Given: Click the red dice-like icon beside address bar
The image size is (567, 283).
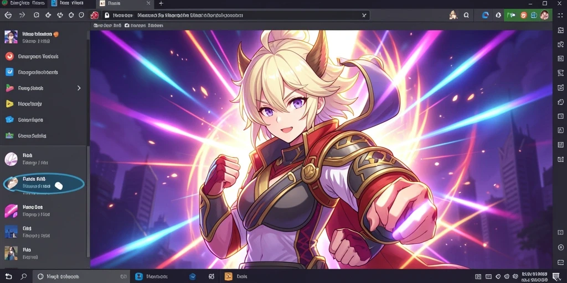Looking at the screenshot, I should 94,15.
